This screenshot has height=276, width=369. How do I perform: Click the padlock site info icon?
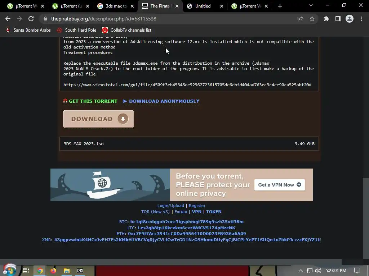(45, 19)
